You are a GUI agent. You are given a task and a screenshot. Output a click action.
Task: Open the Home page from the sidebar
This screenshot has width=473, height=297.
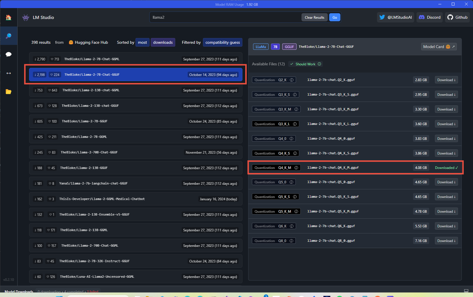tap(9, 17)
